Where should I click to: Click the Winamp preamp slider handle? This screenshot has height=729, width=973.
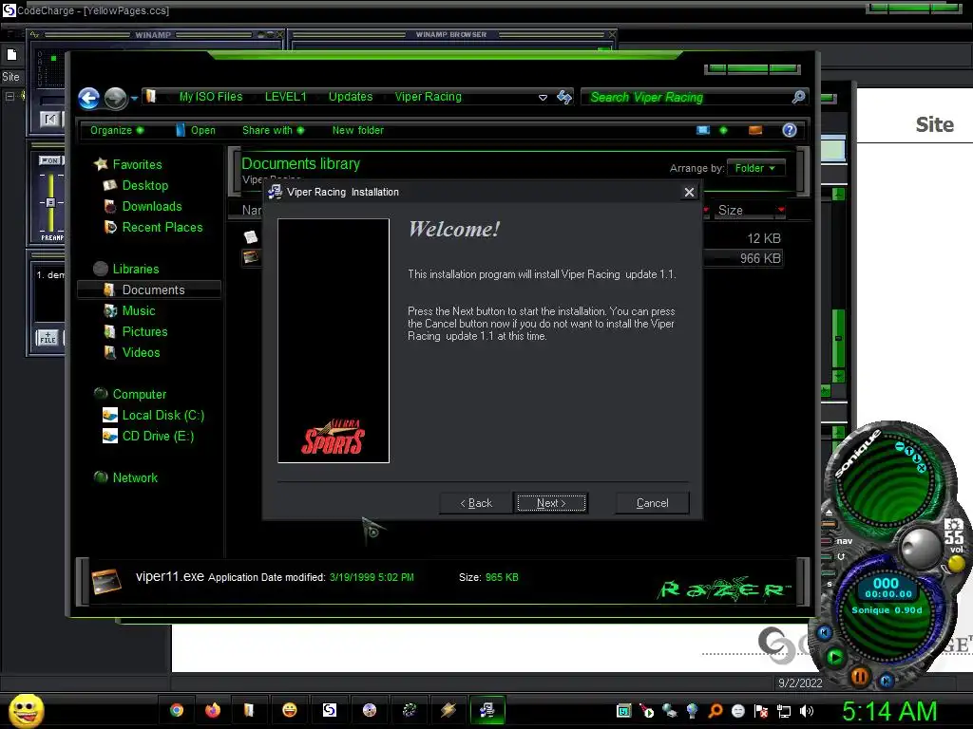point(51,202)
